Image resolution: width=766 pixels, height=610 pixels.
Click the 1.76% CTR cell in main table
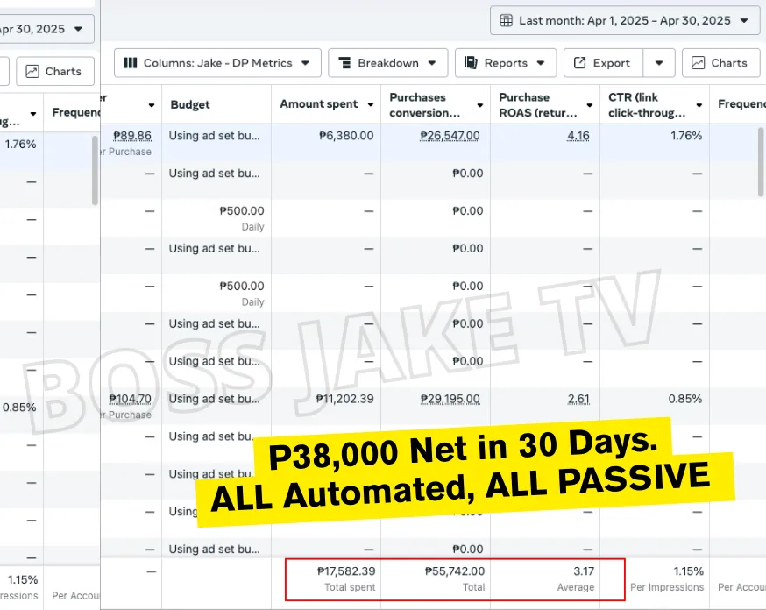coord(686,136)
